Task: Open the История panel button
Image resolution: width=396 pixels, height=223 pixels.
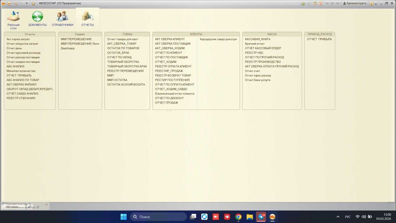Action: tap(12, 207)
